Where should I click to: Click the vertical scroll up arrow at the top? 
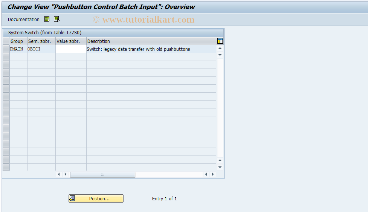pyautogui.click(x=220, y=48)
